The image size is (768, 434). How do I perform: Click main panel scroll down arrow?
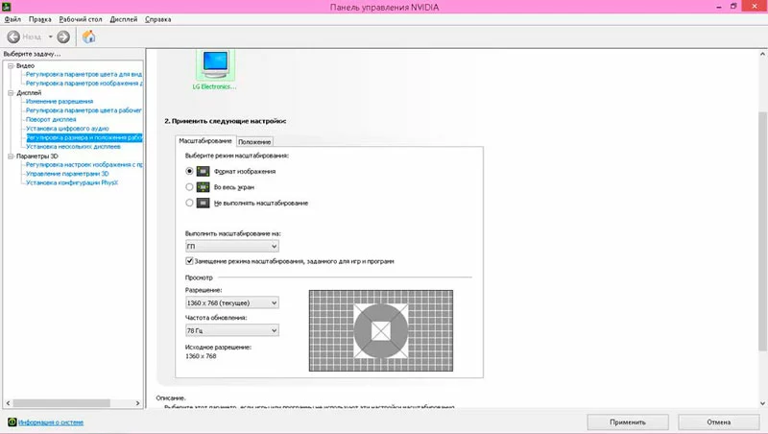pos(762,403)
